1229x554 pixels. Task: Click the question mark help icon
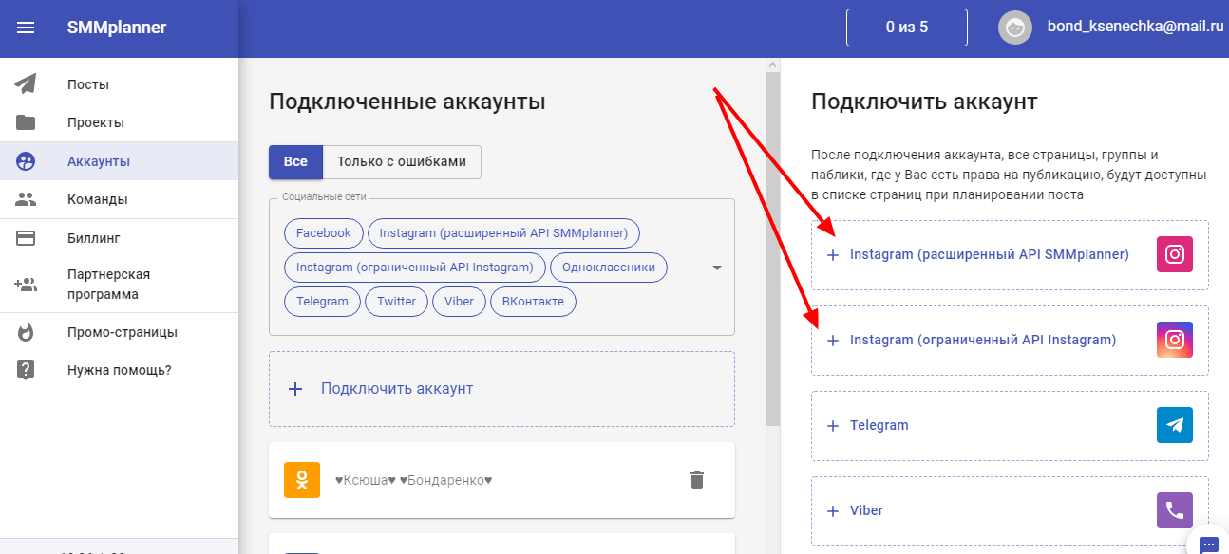click(26, 370)
